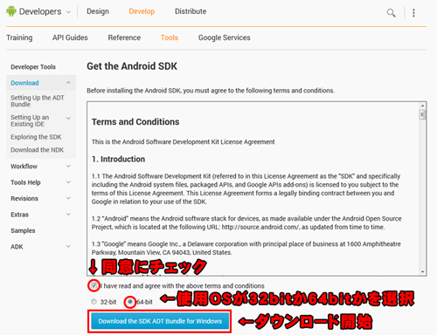The height and width of the screenshot is (335, 437).
Task: Open Download the NDK link
Action: point(38,150)
